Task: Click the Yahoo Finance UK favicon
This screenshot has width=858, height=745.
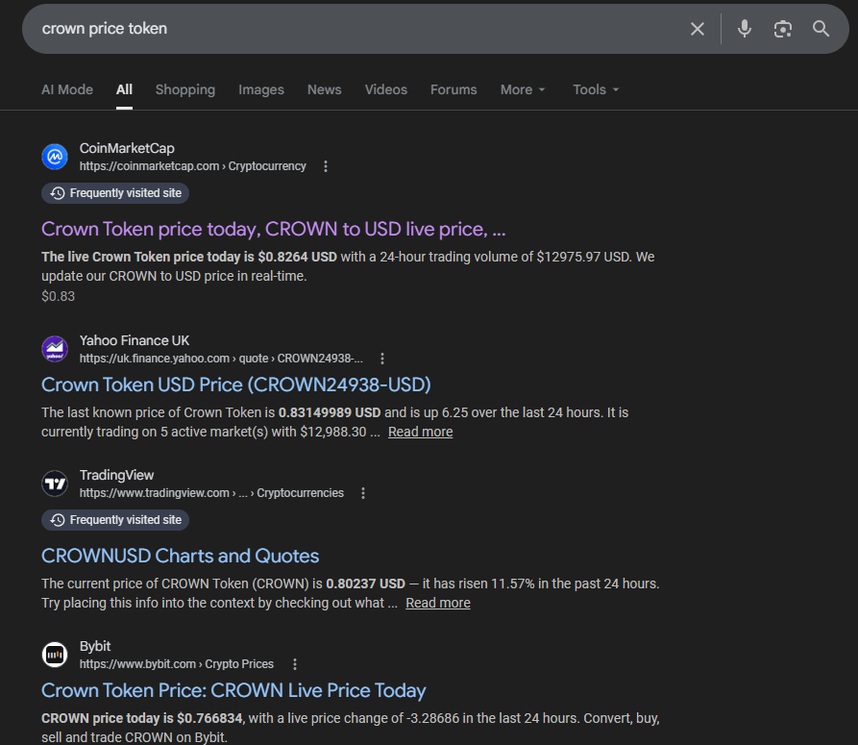Action: point(55,349)
